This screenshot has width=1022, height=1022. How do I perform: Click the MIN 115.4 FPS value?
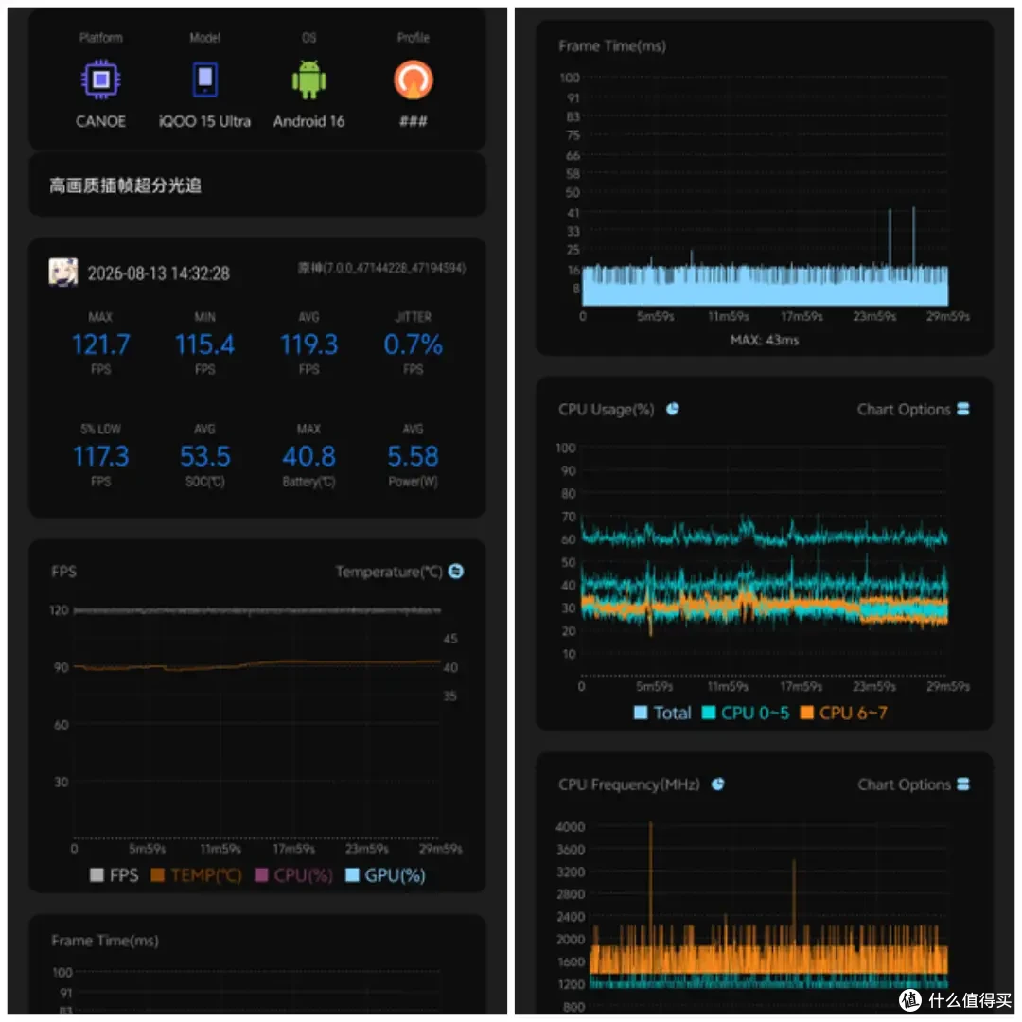click(x=204, y=344)
